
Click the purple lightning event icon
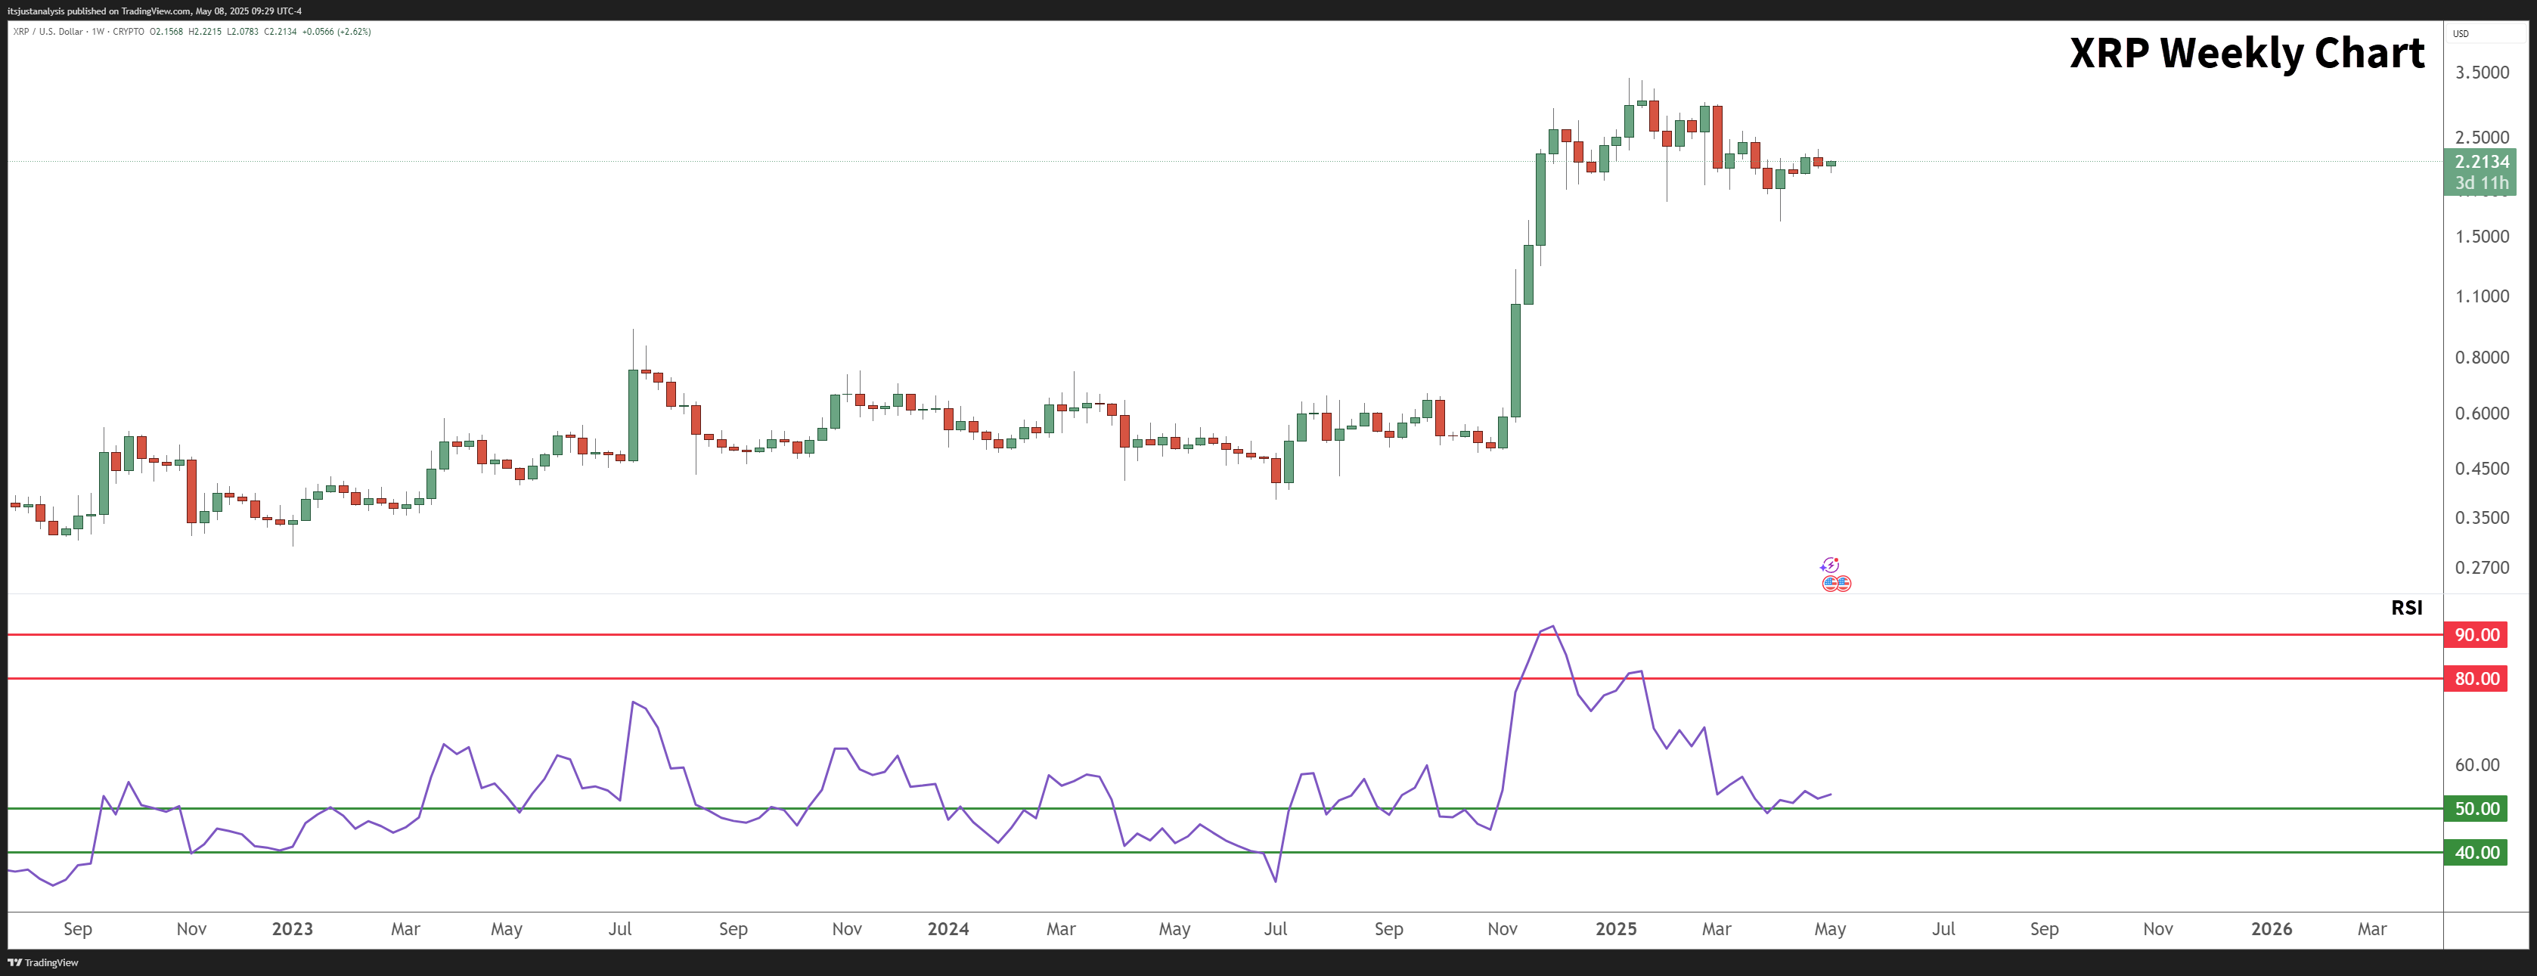1830,565
